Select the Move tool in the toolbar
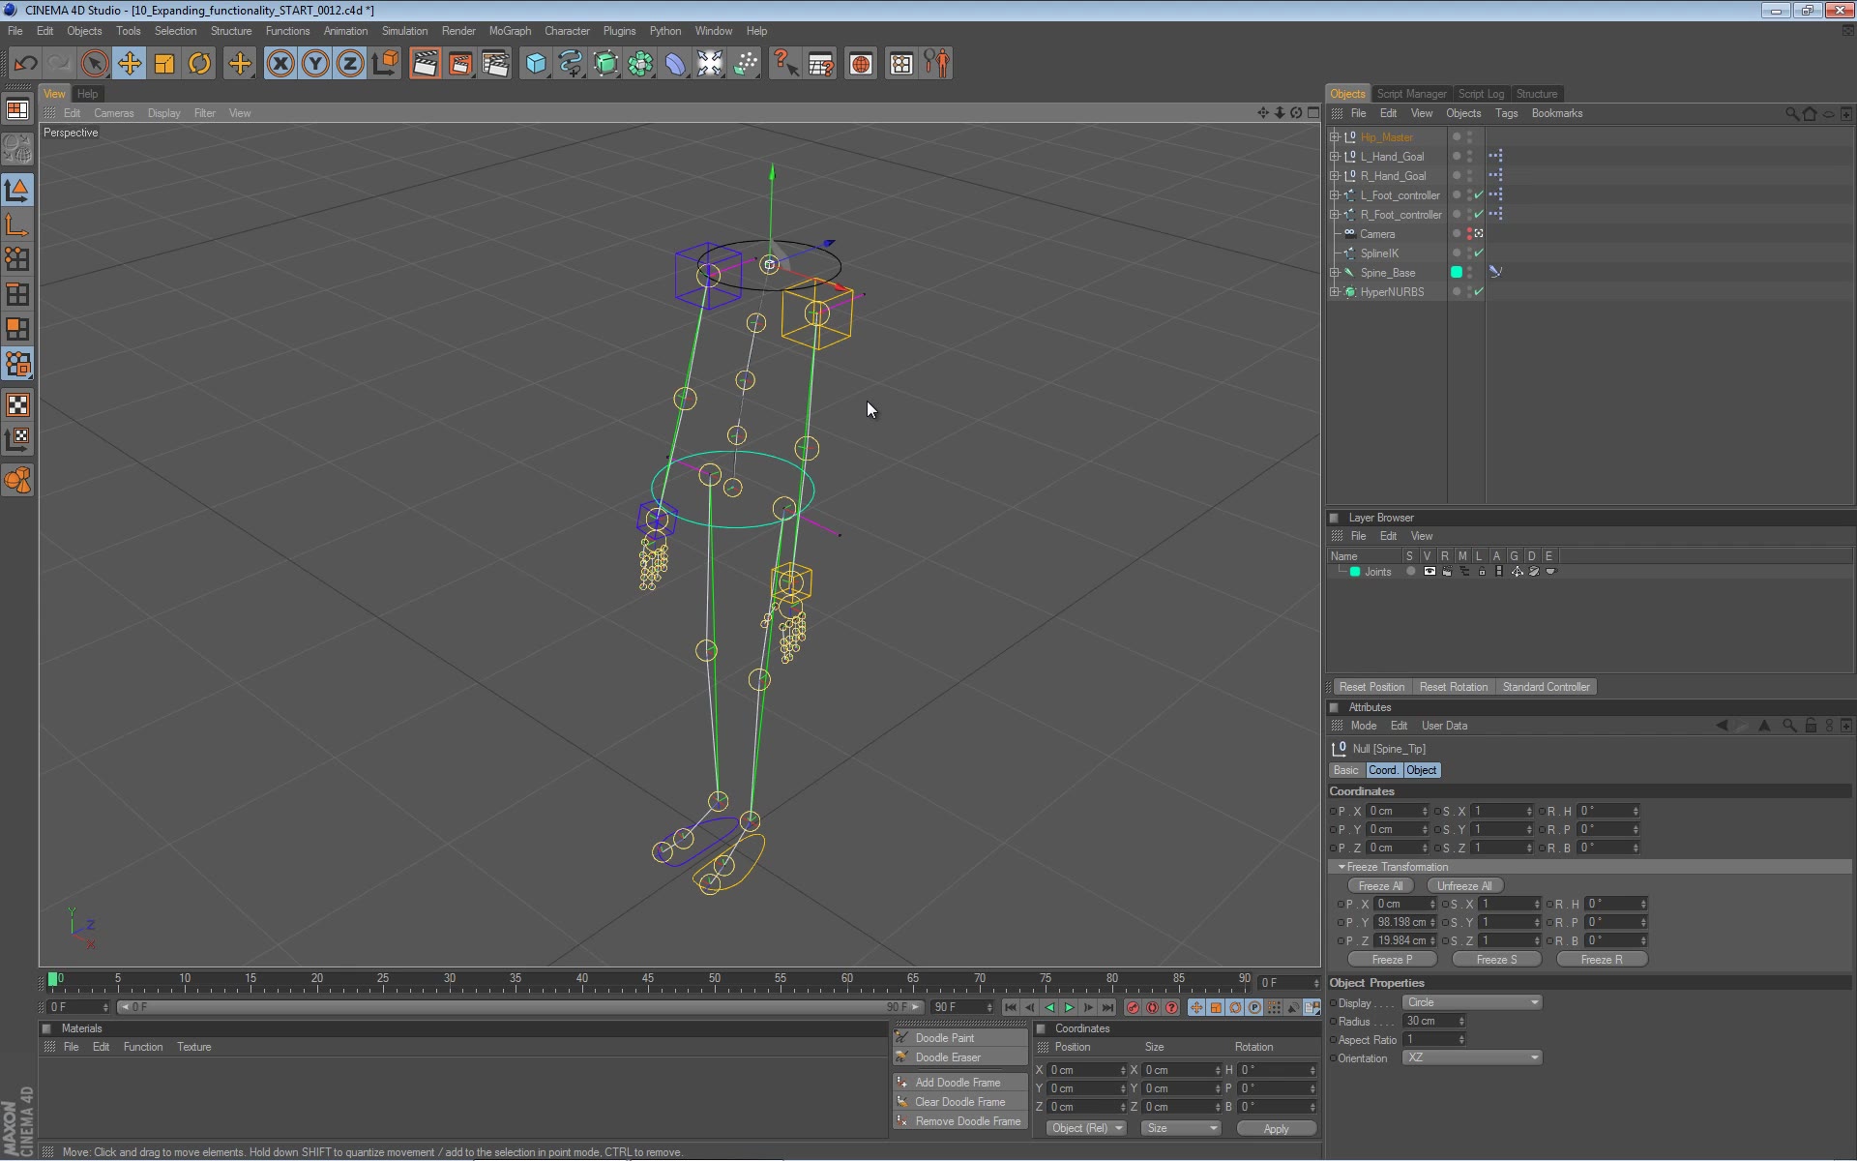This screenshot has width=1857, height=1161. click(129, 63)
